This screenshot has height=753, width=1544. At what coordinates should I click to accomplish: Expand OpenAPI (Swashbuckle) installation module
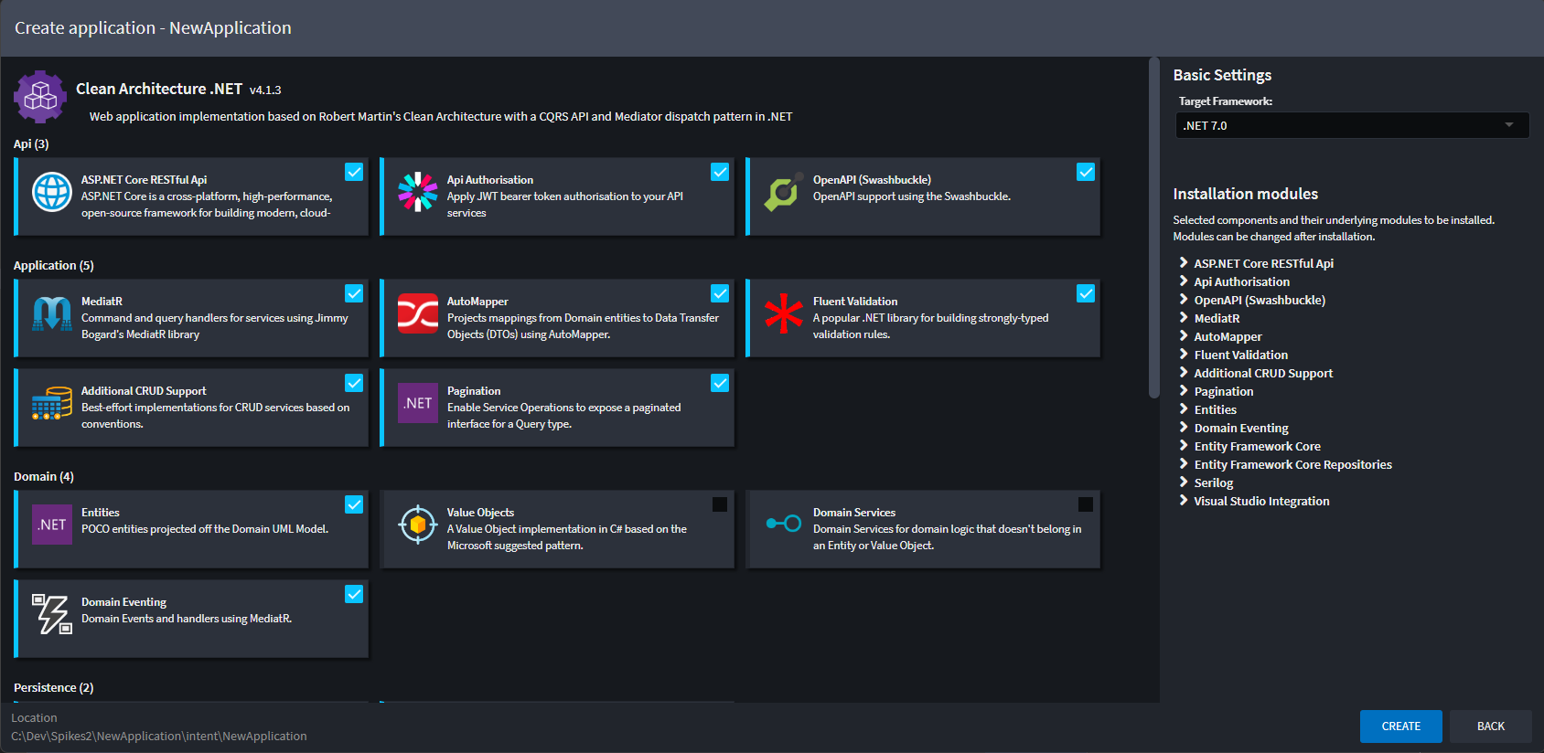coord(1184,300)
